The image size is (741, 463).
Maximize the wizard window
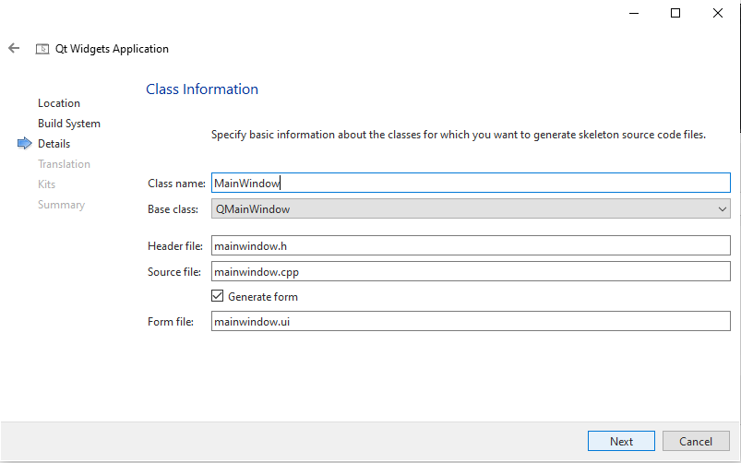[x=675, y=13]
